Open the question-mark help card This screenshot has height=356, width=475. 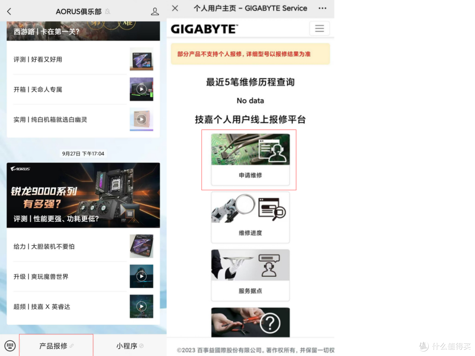click(250, 322)
